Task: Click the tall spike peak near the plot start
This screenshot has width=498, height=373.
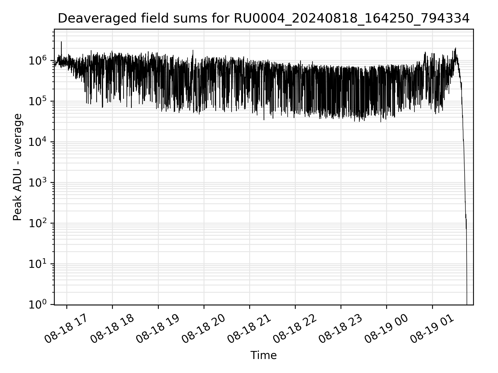Action: [x=61, y=42]
